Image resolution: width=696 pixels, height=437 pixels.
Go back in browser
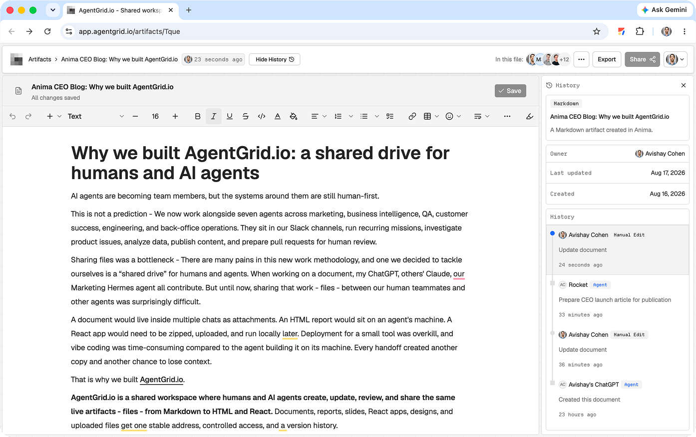[11, 31]
